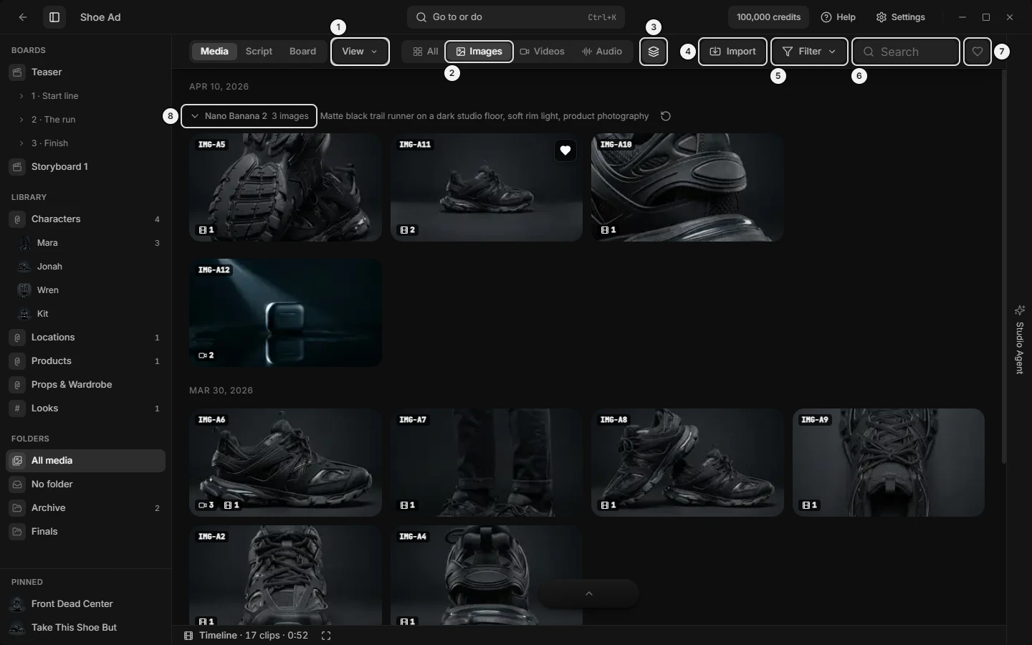Click the Characters @ icon
Screen dimensions: 1032x645
[x=18, y=219]
